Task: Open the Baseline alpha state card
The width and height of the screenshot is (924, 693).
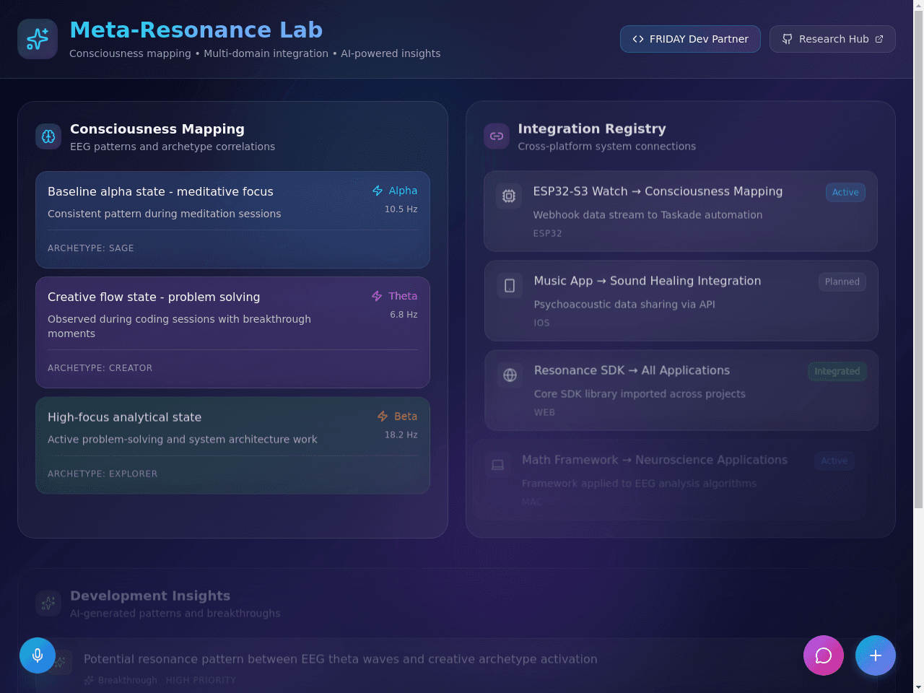Action: click(232, 219)
